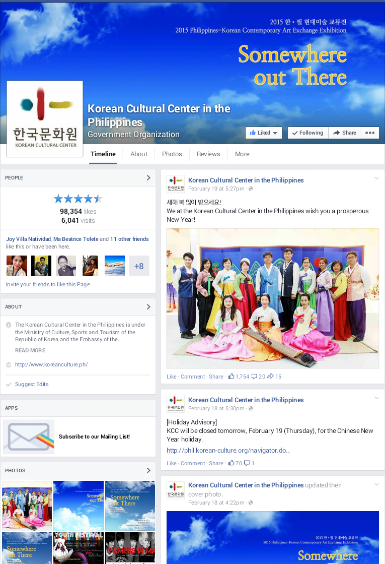385x564 pixels.
Task: Click the Liked dropdown button
Action: point(264,133)
